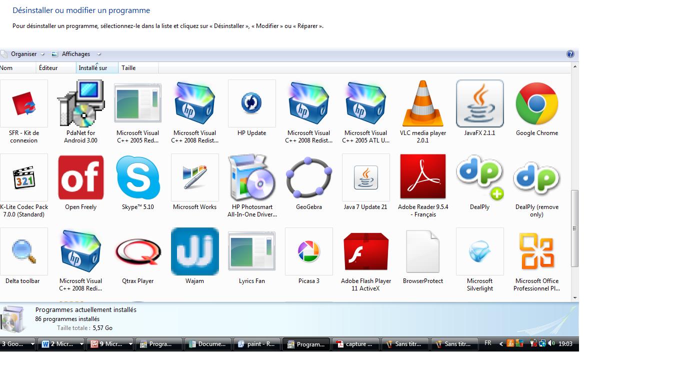Screen dimensions: 683x384
Task: Click the program list scrollbar up arrow
Action: click(575, 66)
